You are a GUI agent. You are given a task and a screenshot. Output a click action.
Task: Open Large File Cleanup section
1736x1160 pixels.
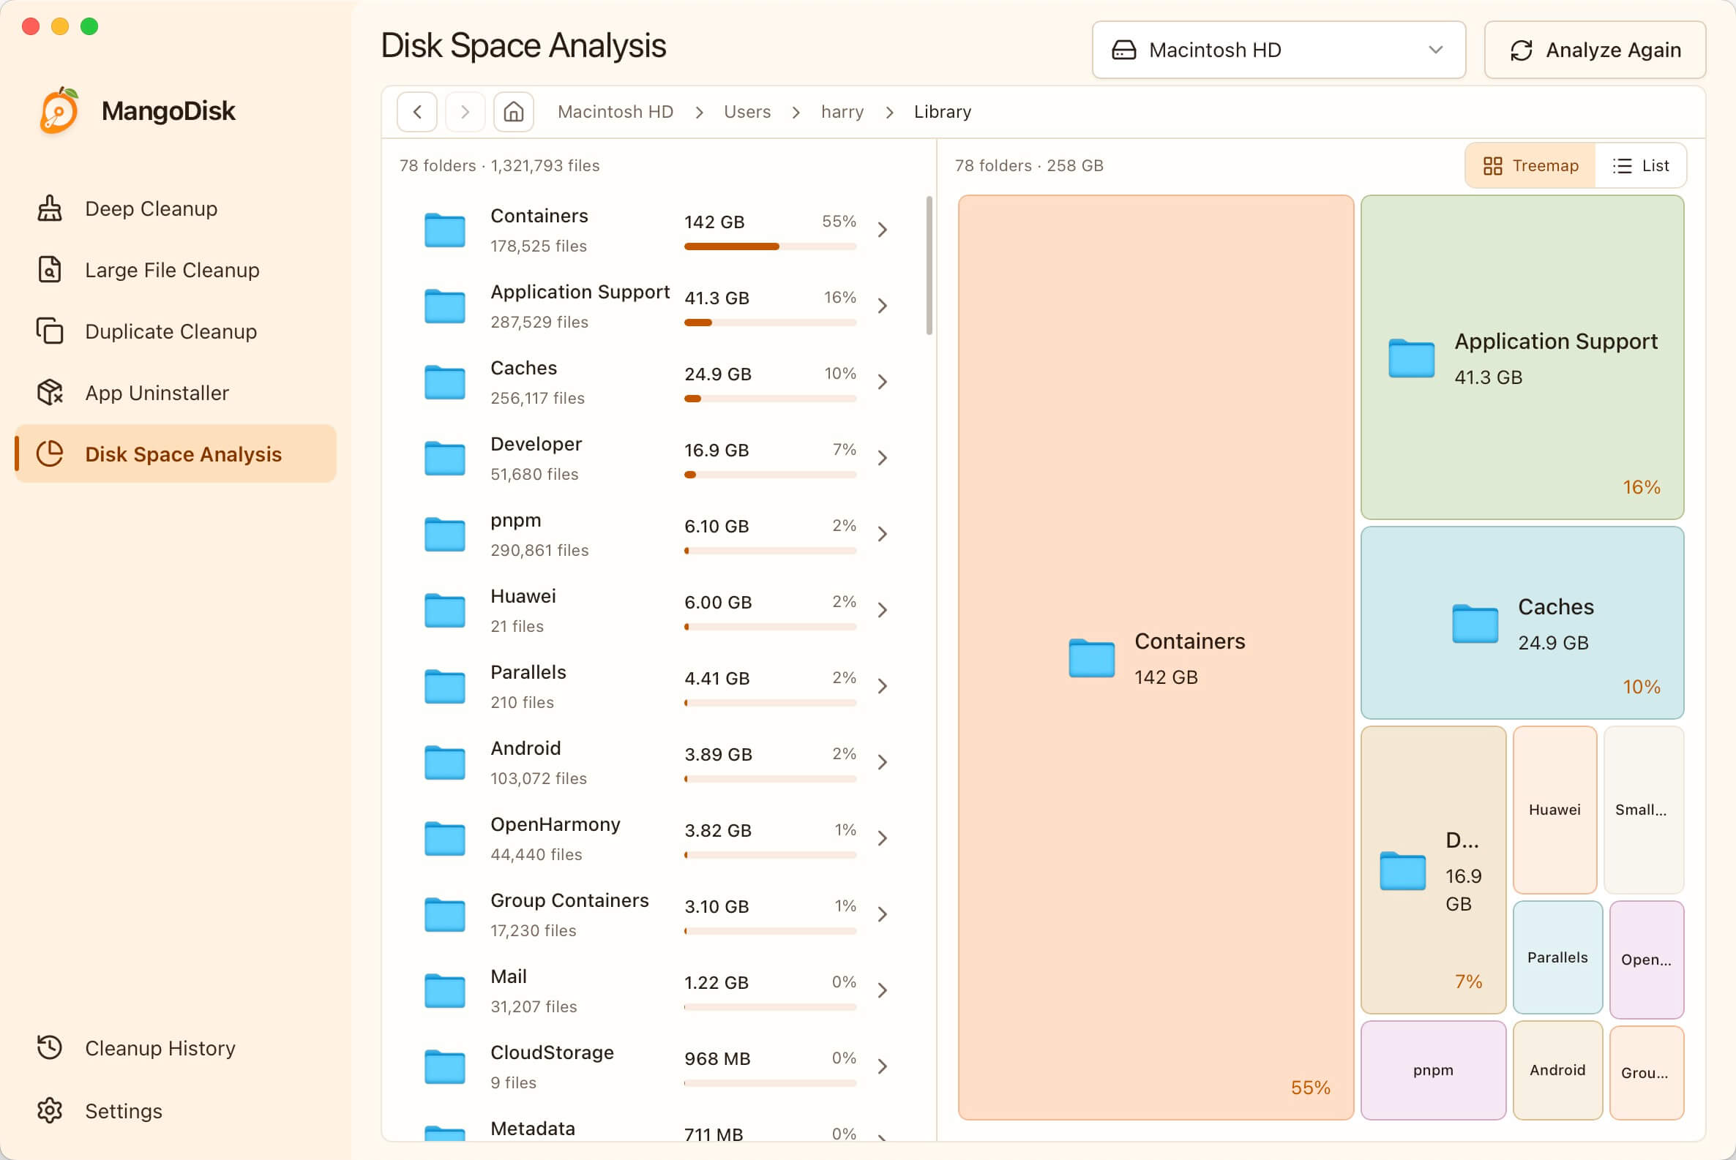point(176,270)
